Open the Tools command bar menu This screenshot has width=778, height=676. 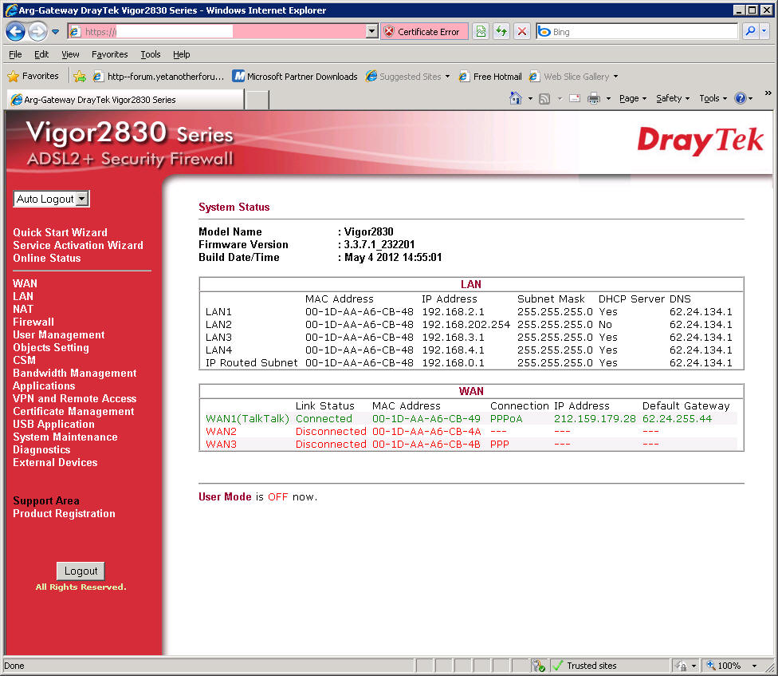713,98
